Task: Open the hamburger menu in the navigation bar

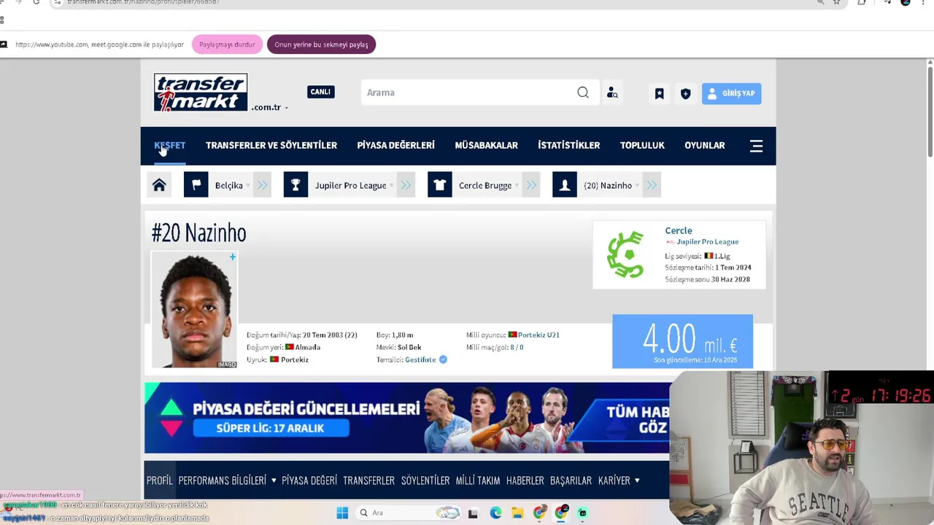Action: click(x=756, y=146)
